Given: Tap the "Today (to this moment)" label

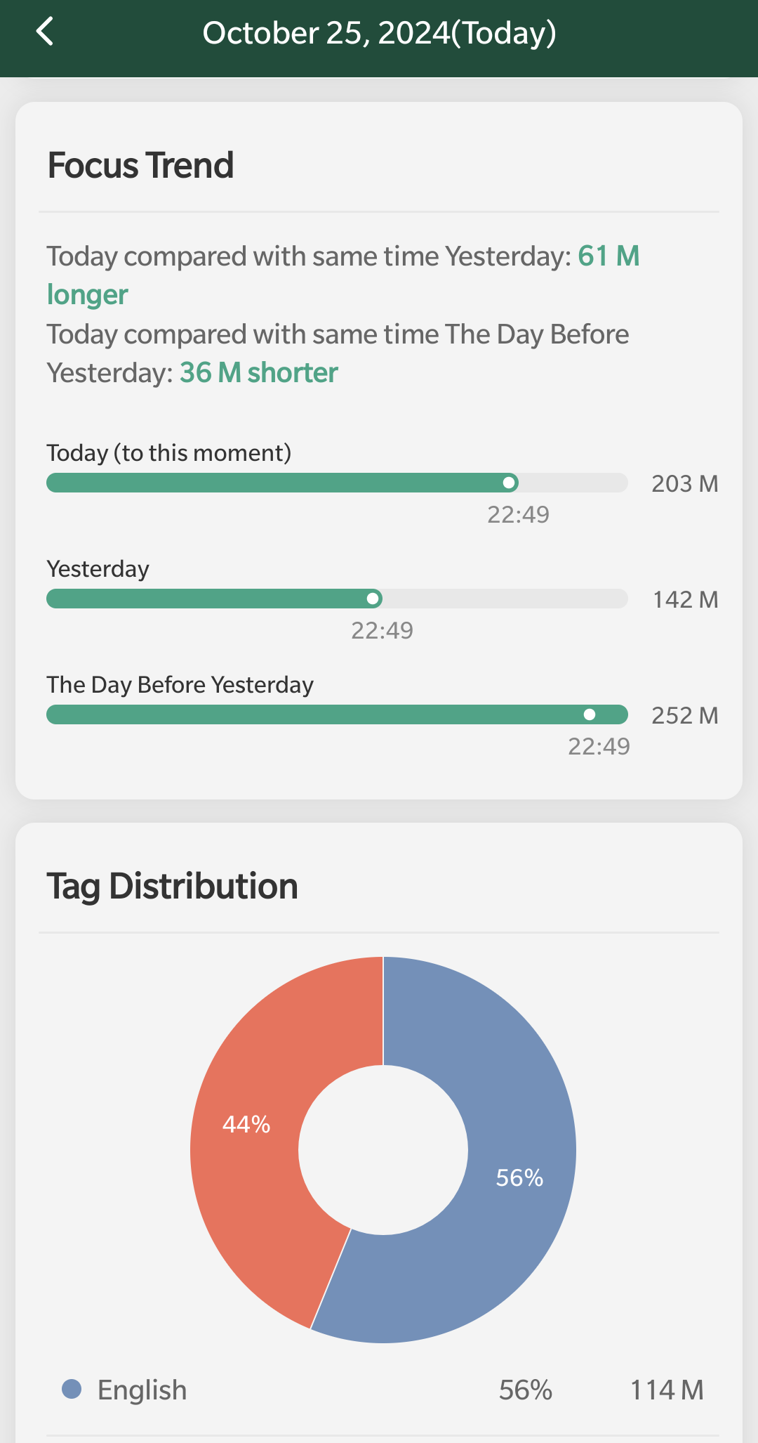Looking at the screenshot, I should click(x=168, y=452).
